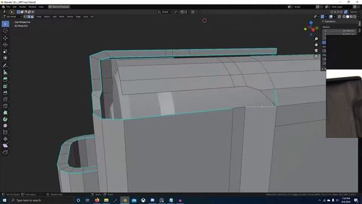Screen dimensions: 362x204
Task: Click the Blender icon in the taskbar
Action: 124,200
